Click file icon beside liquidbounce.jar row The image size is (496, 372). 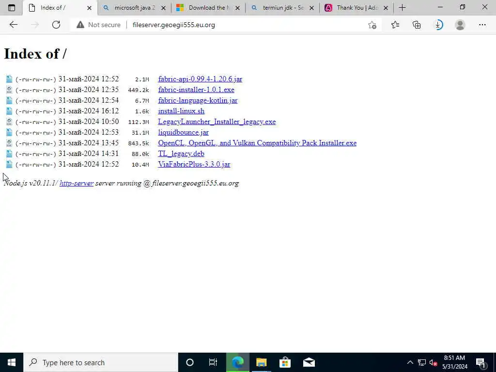(9, 132)
